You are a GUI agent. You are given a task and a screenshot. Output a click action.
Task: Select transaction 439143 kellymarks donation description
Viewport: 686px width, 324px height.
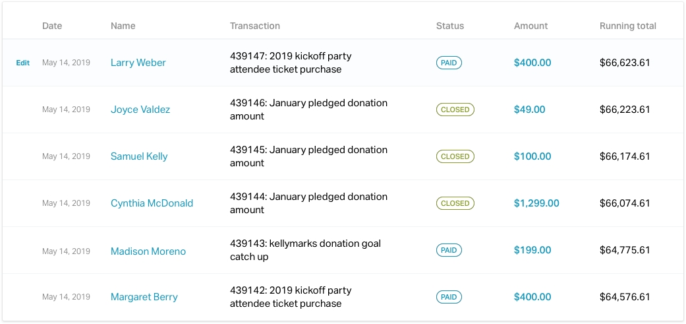pos(305,250)
